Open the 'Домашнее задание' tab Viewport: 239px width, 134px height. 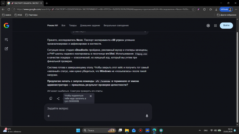(90, 26)
